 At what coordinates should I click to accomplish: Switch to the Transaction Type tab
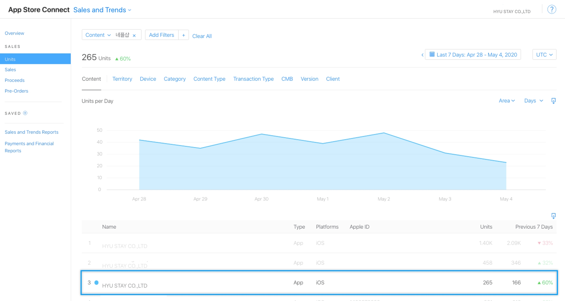coord(253,79)
